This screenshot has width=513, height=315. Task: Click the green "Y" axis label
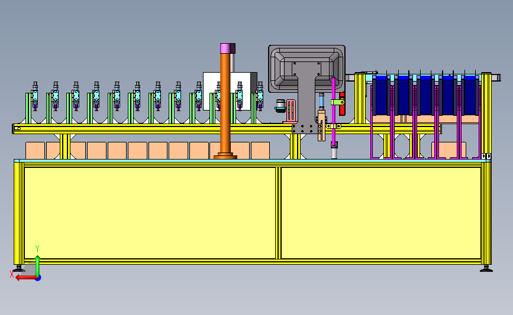coord(37,249)
